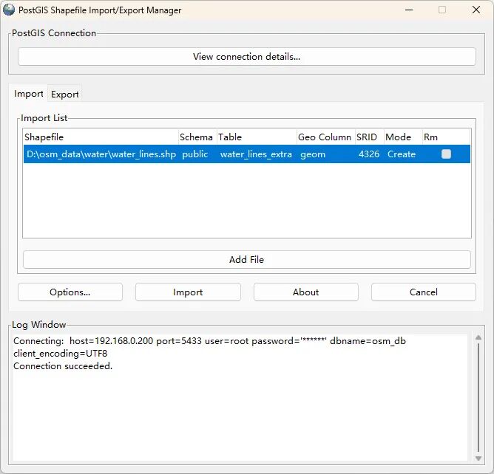Click the Mode column header
Screen dimensions: 494x474
[403, 137]
